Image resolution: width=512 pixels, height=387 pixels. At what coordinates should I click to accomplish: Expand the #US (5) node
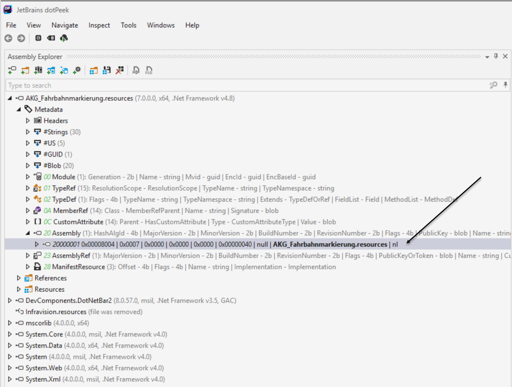click(x=28, y=143)
